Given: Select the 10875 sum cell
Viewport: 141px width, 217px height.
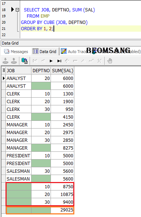Looking at the screenshot, I should pos(63,195).
